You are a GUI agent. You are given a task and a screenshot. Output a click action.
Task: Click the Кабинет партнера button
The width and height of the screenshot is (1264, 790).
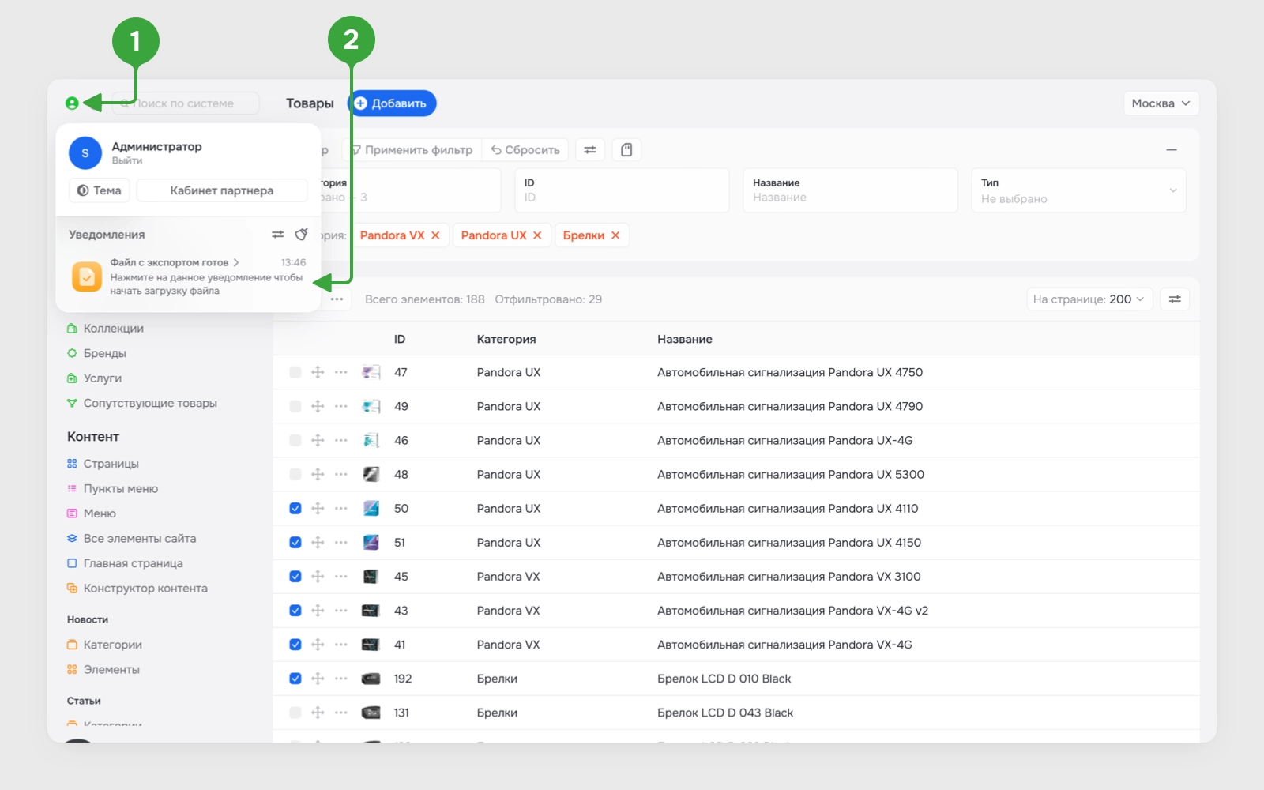pyautogui.click(x=222, y=190)
